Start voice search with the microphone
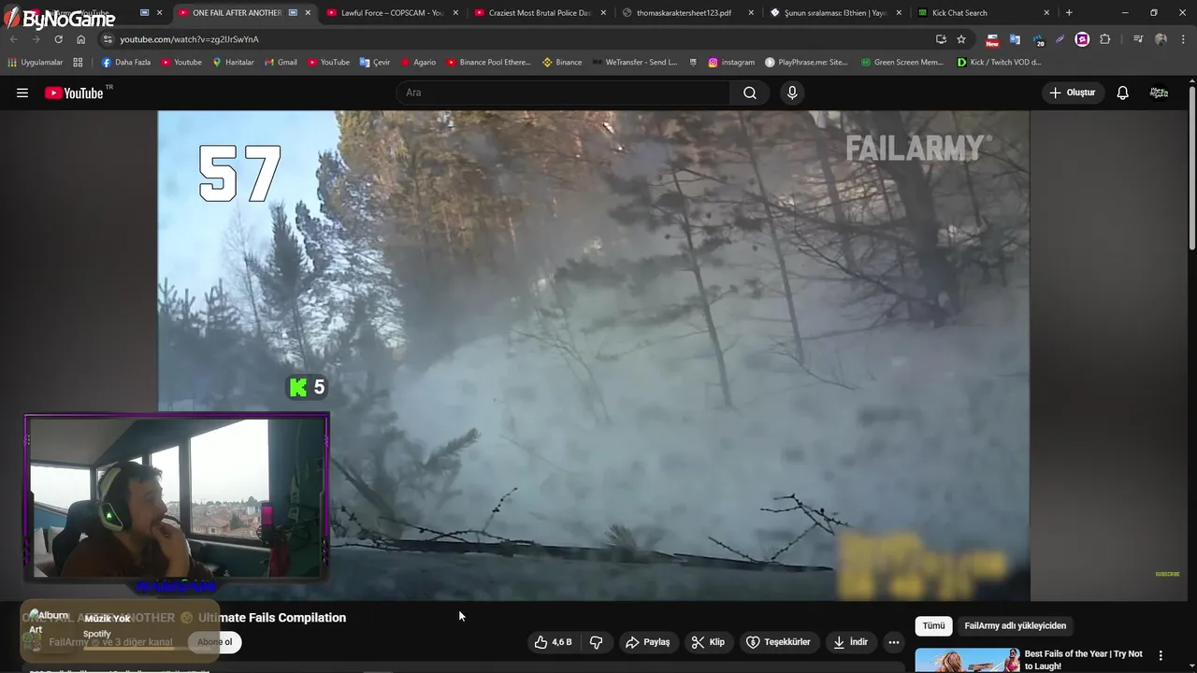This screenshot has width=1197, height=673. pyautogui.click(x=792, y=93)
